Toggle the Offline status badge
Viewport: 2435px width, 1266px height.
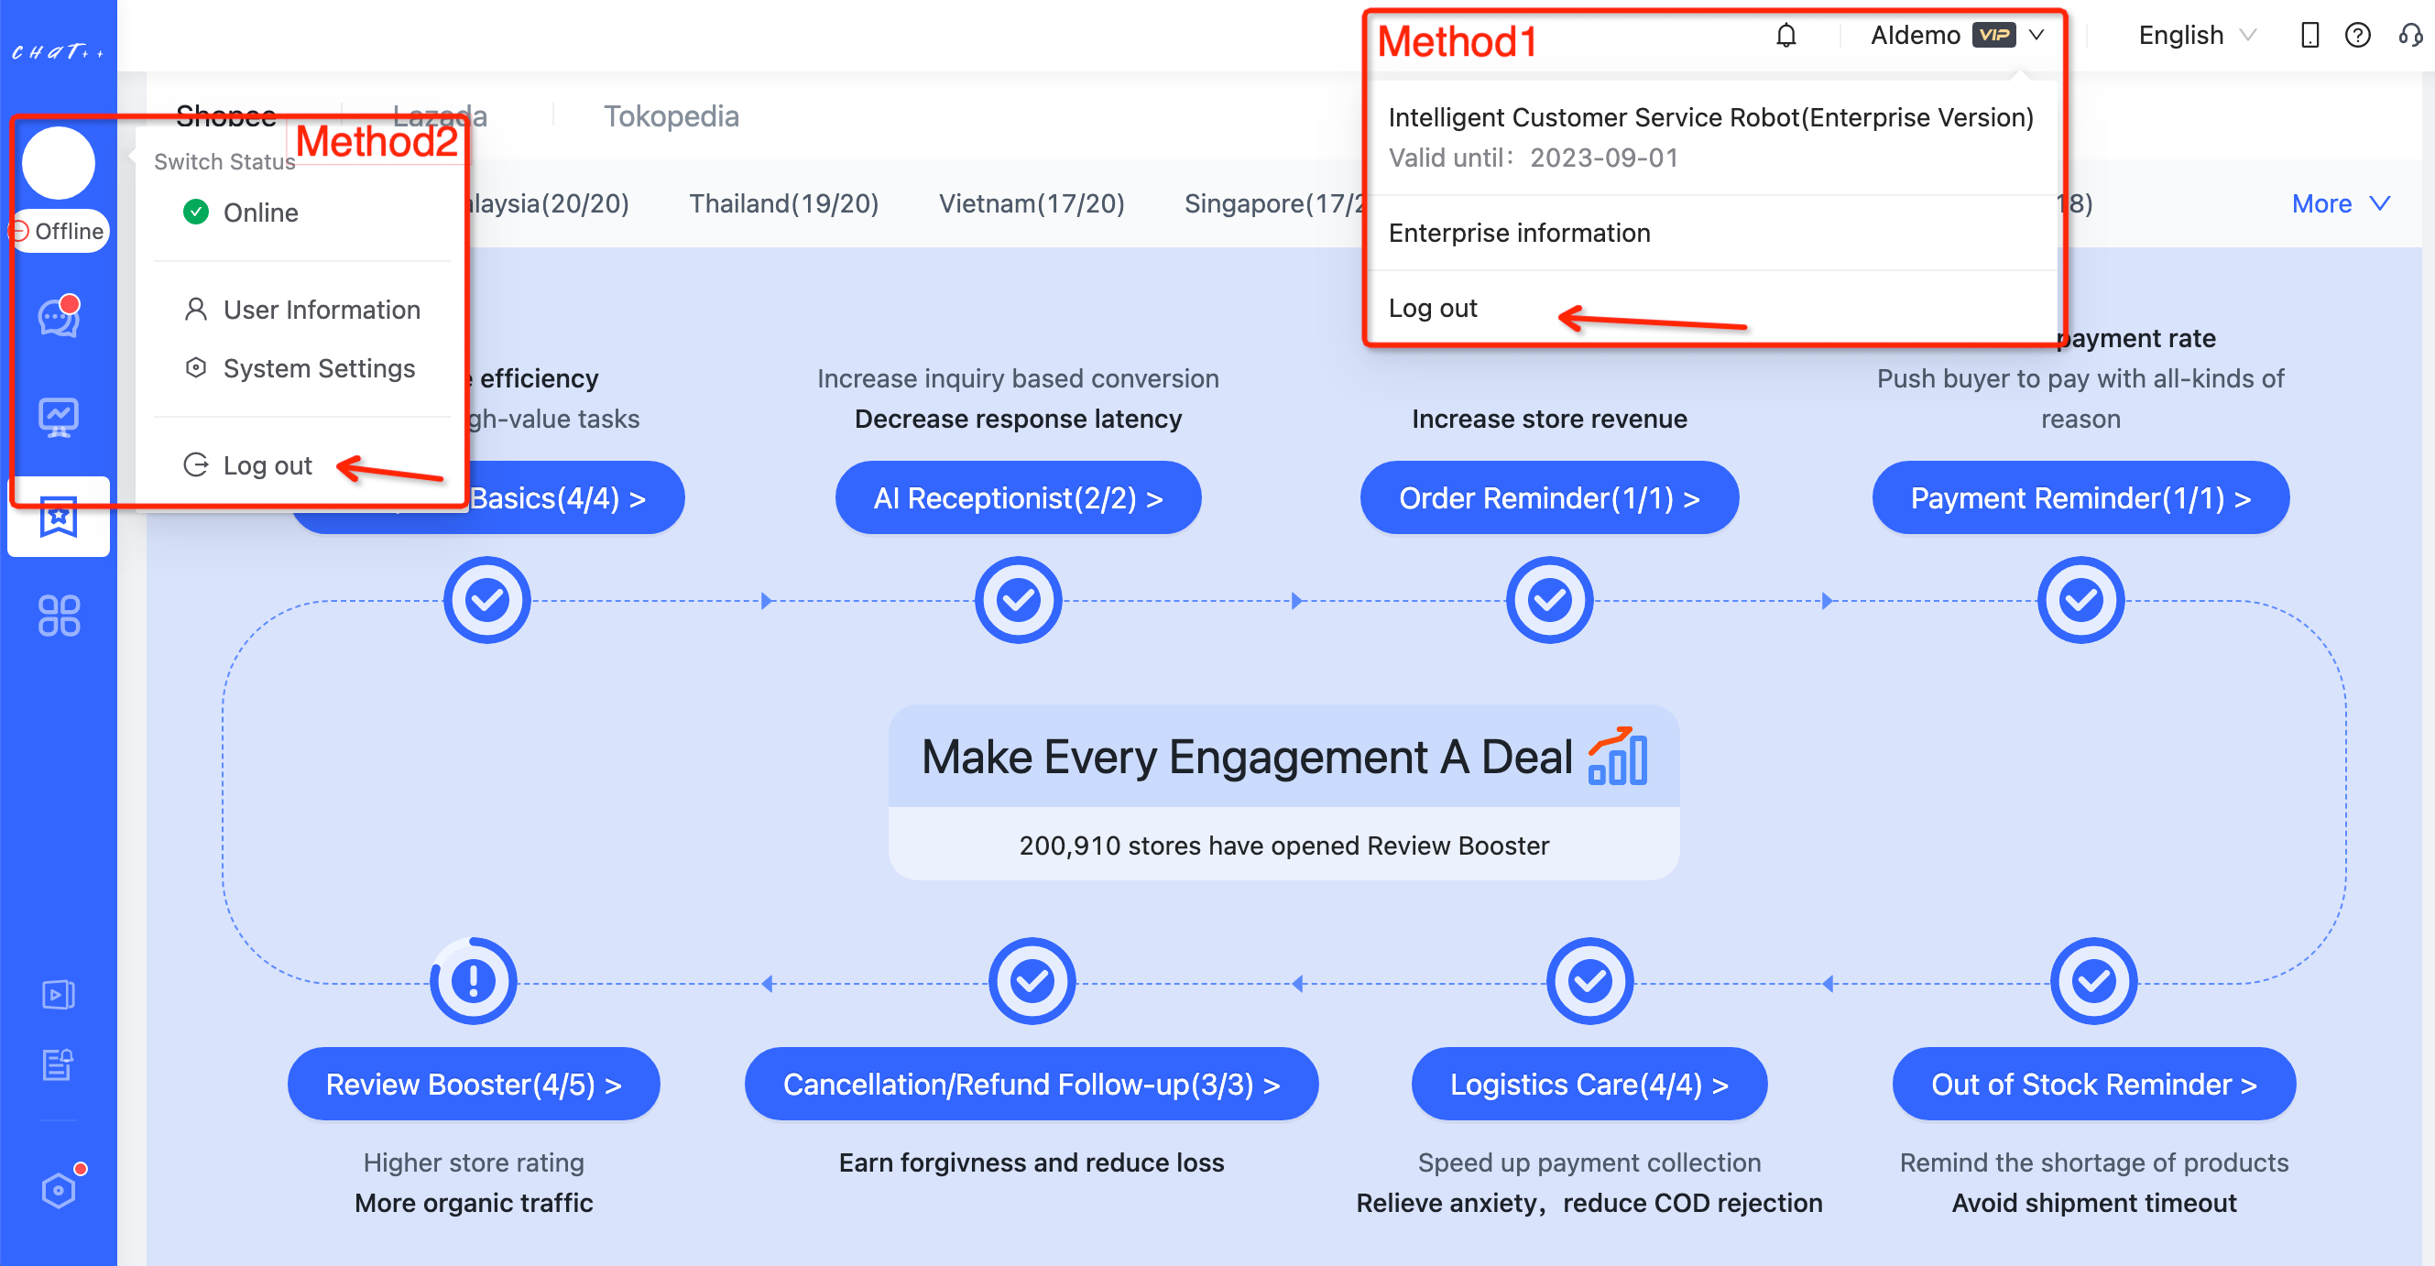coord(59,232)
